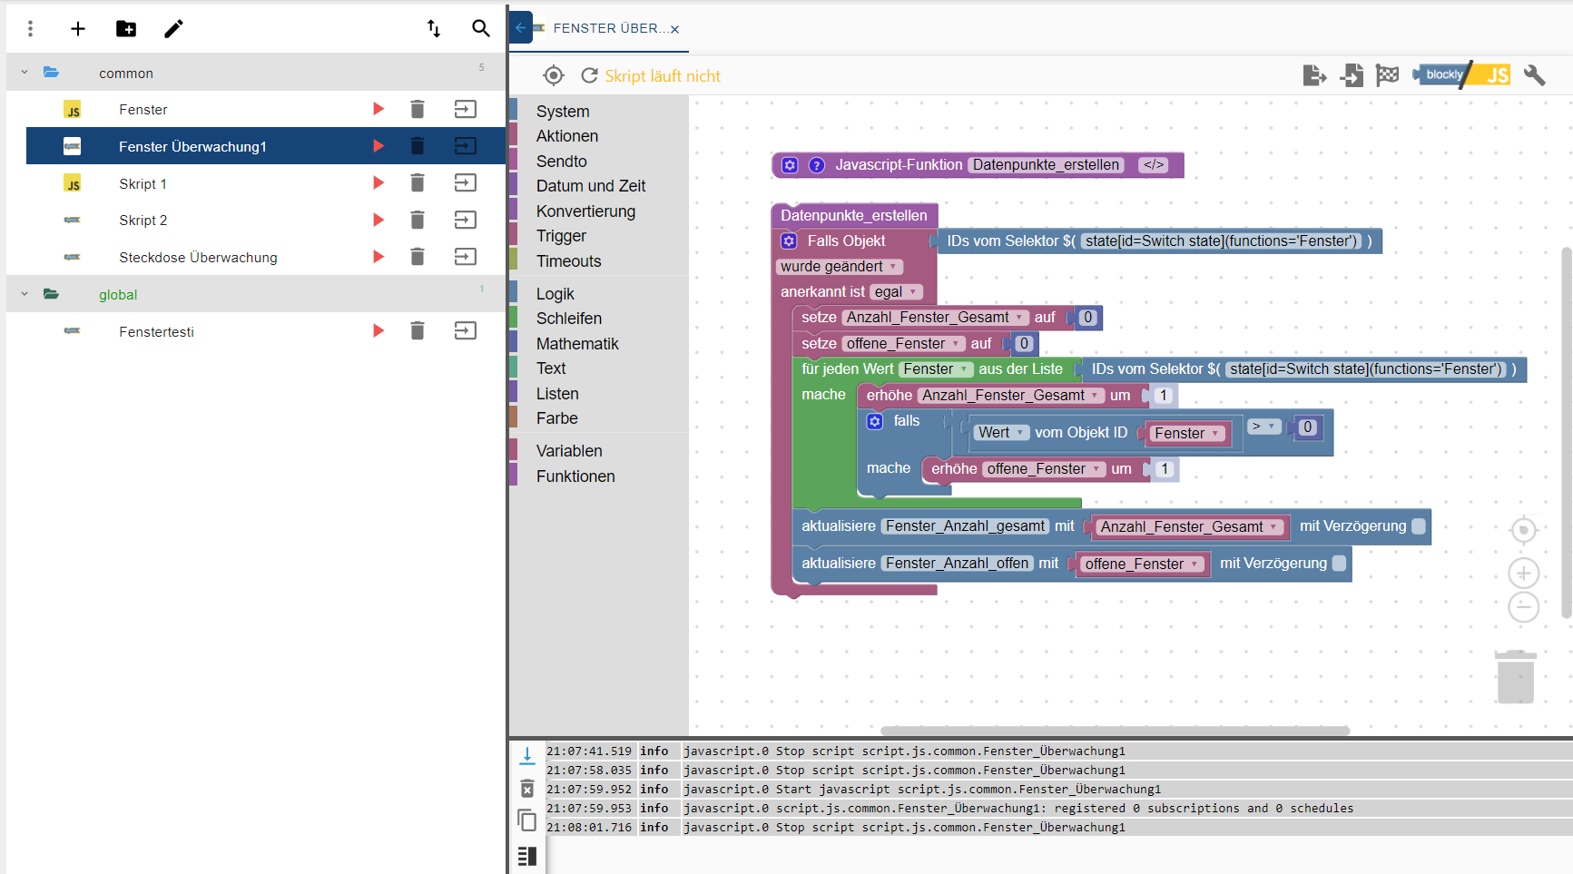Toggle 'mit Verzögerung' checkbox for Fenster_Anzahl_gesamt

point(1419,526)
